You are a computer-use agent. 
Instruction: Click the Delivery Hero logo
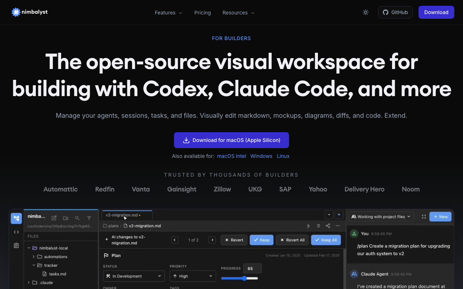pos(364,189)
